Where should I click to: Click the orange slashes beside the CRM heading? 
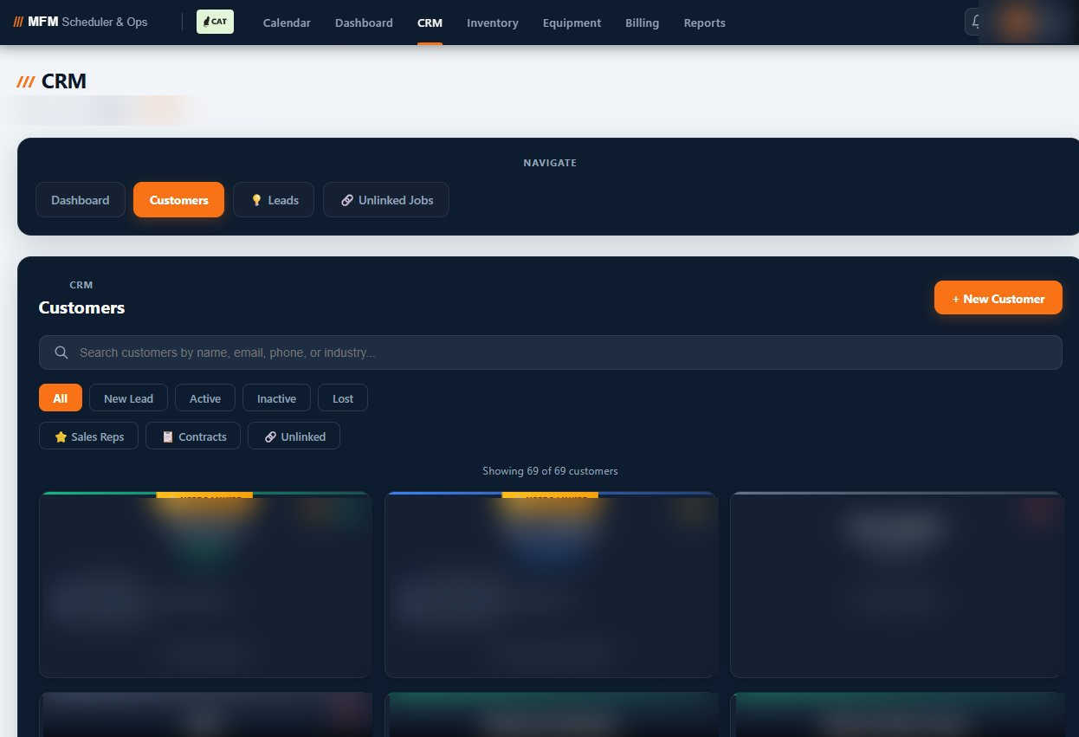23,81
